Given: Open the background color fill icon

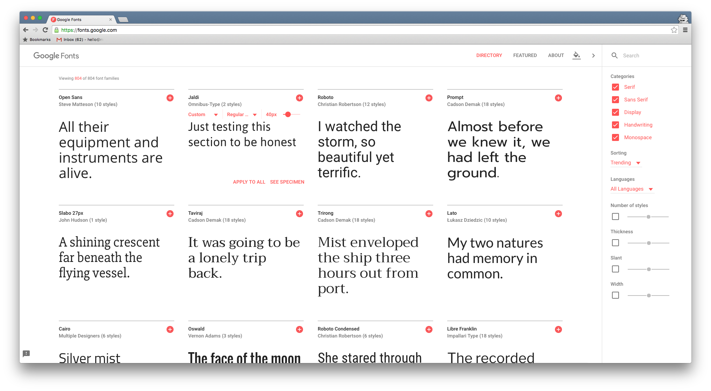Looking at the screenshot, I should pos(577,55).
